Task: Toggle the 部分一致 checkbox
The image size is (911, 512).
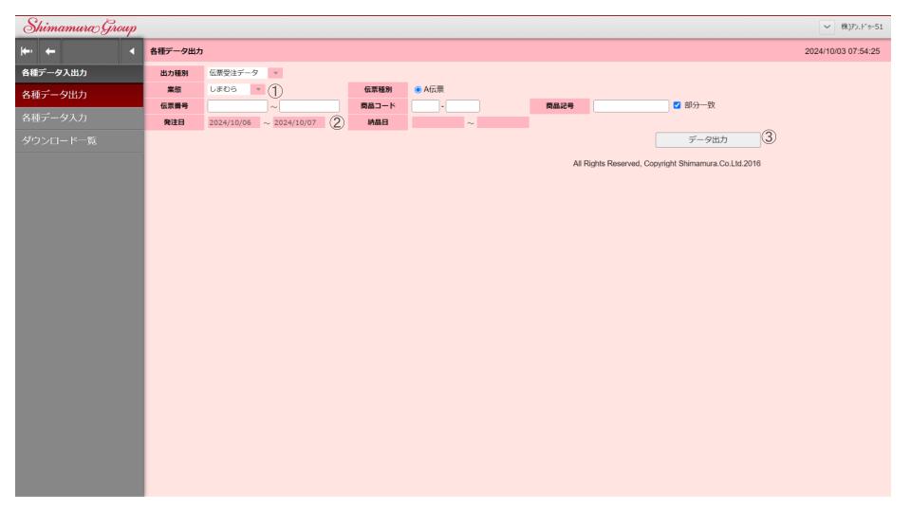Action: [x=677, y=105]
